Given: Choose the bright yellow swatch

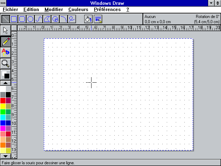Looking at the screenshot, I should (x=3, y=106).
